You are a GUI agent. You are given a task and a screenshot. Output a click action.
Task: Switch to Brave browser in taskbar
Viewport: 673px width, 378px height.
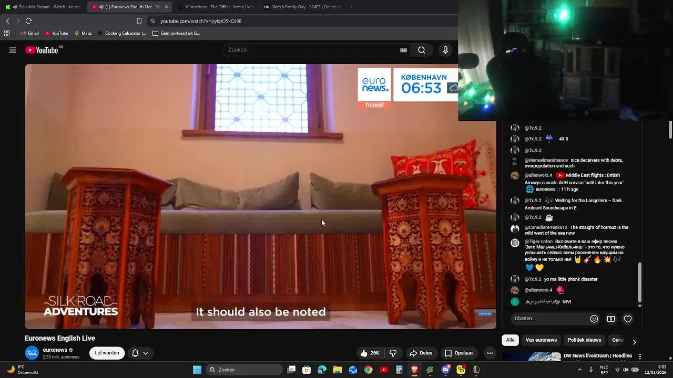pyautogui.click(x=414, y=370)
